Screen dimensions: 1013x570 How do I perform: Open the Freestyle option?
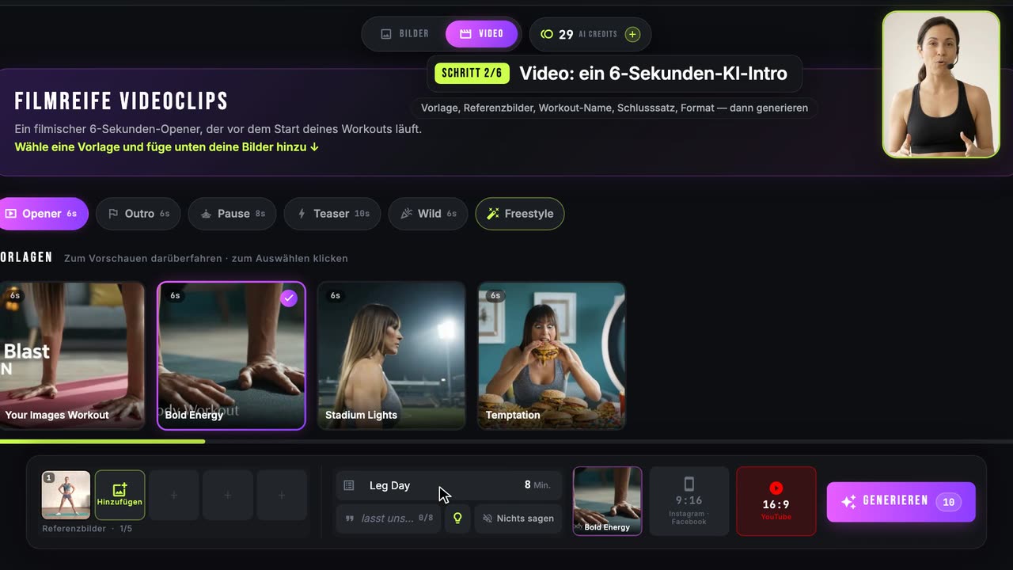coord(520,214)
